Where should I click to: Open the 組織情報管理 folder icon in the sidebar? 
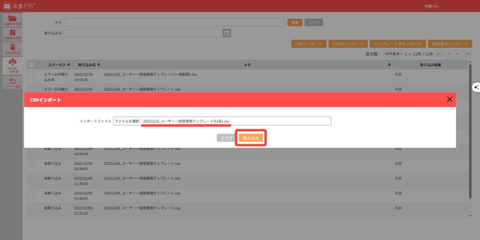[12, 20]
